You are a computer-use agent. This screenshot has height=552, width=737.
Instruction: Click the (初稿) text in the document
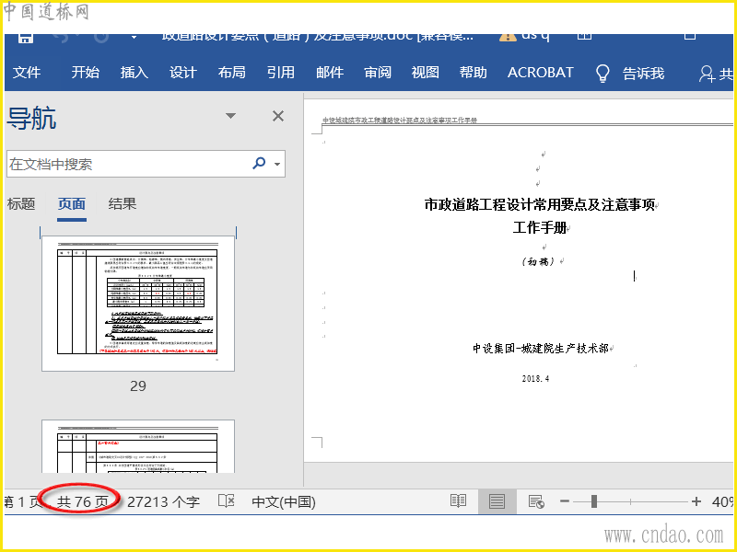point(539,261)
